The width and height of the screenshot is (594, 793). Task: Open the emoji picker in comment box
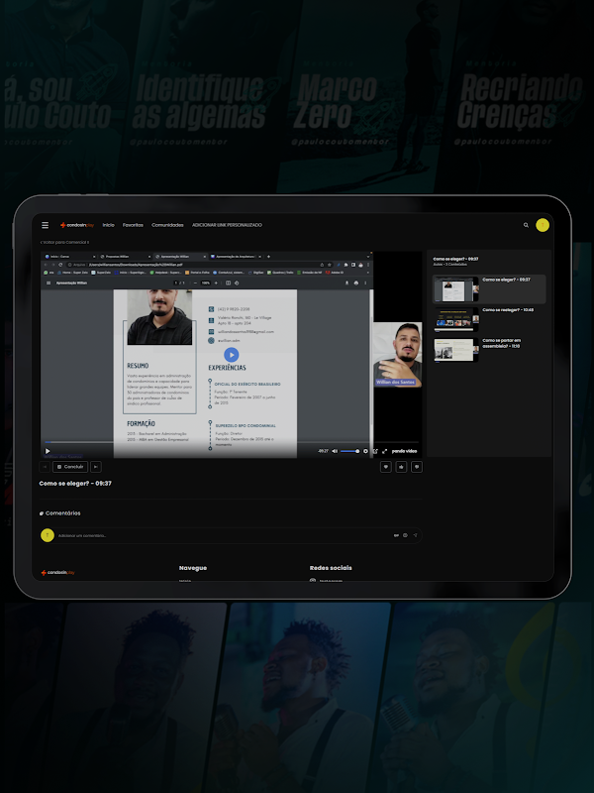coord(405,535)
